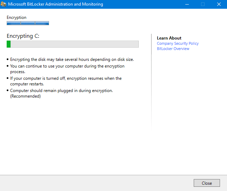This screenshot has width=227, height=191.
Task: Click the 'Encryption' step label
Action: (16, 17)
